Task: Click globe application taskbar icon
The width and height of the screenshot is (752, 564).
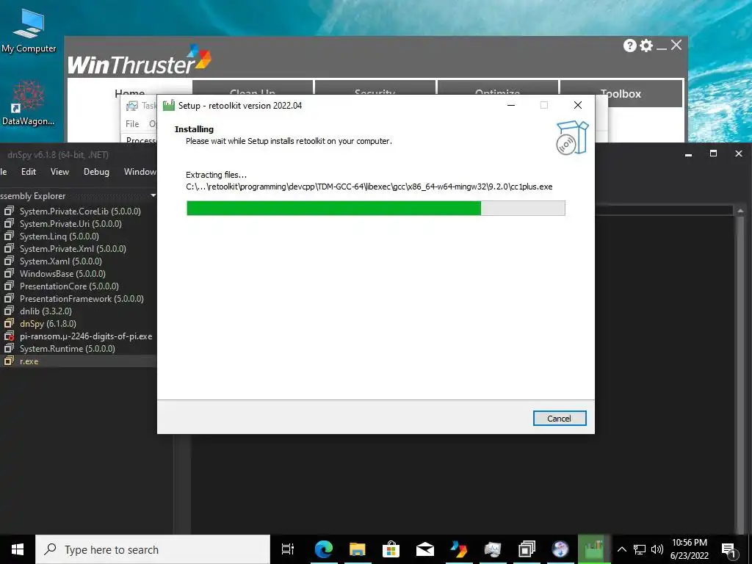Action: tap(560, 549)
